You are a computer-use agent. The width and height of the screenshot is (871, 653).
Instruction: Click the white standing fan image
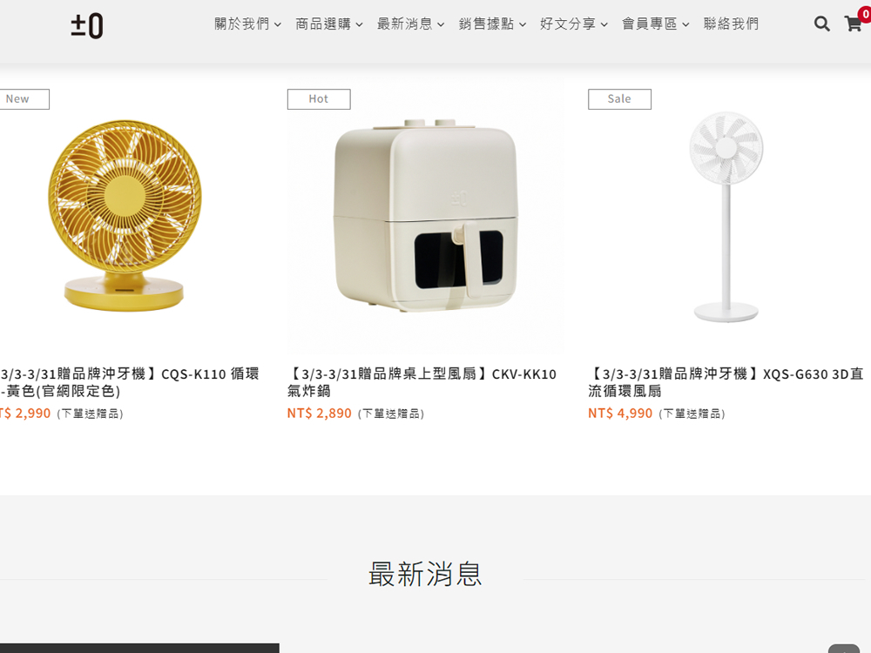pos(726,217)
